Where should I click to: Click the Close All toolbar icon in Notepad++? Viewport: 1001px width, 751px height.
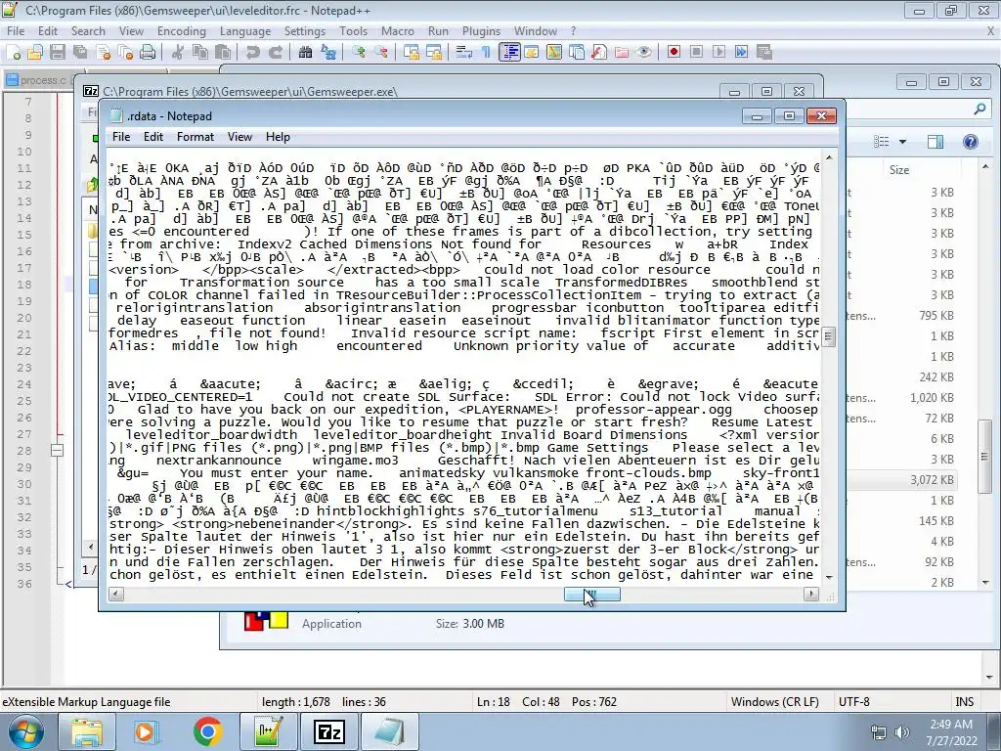pyautogui.click(x=125, y=53)
